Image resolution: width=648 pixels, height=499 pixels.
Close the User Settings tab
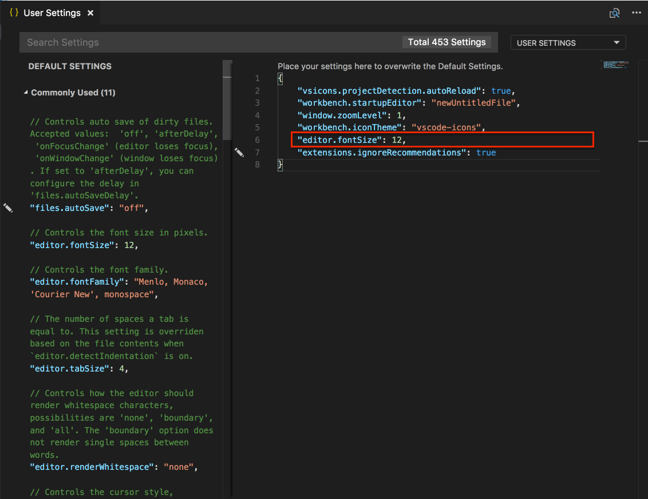click(90, 13)
